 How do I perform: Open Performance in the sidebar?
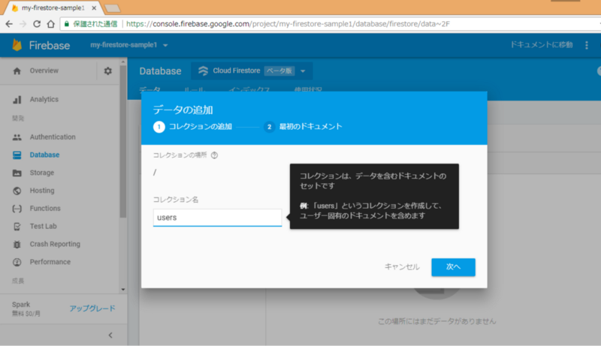coord(50,262)
